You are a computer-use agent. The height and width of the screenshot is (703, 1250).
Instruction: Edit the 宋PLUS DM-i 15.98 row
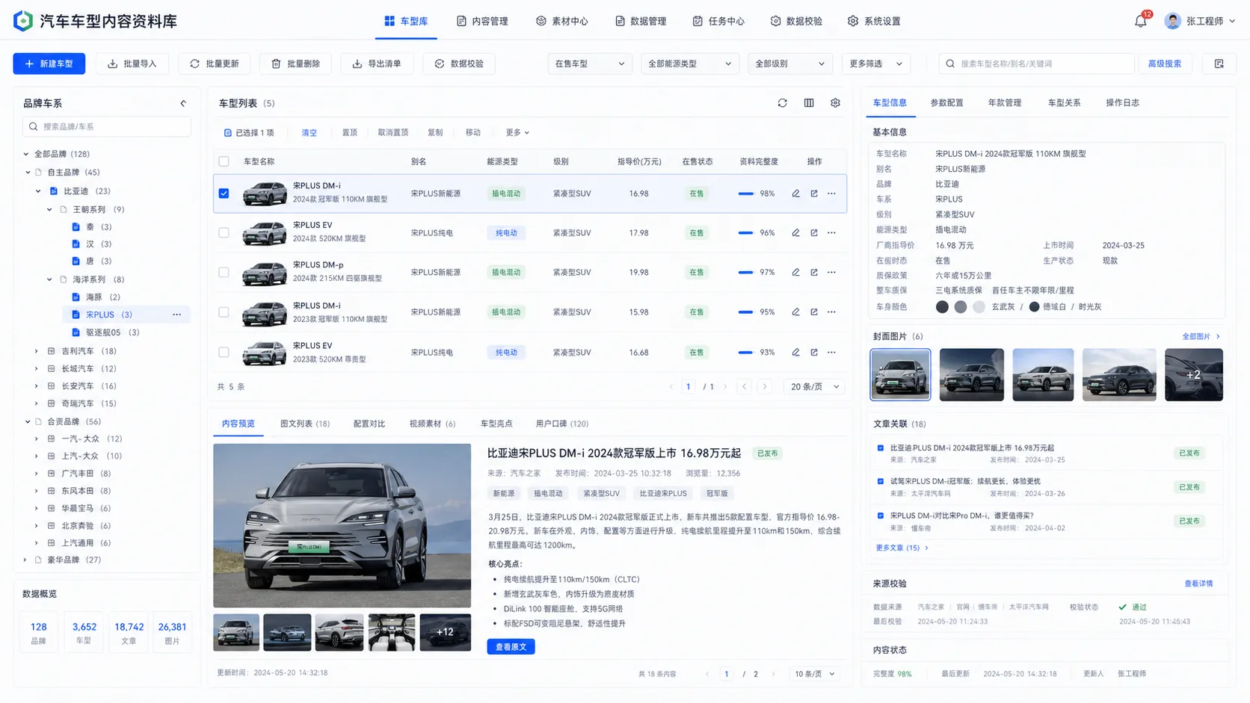pyautogui.click(x=795, y=312)
